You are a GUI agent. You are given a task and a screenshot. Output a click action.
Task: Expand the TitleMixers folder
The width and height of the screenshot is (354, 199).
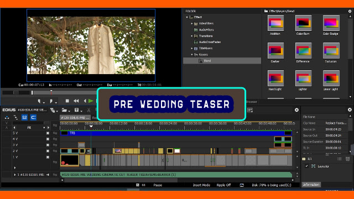point(192,48)
